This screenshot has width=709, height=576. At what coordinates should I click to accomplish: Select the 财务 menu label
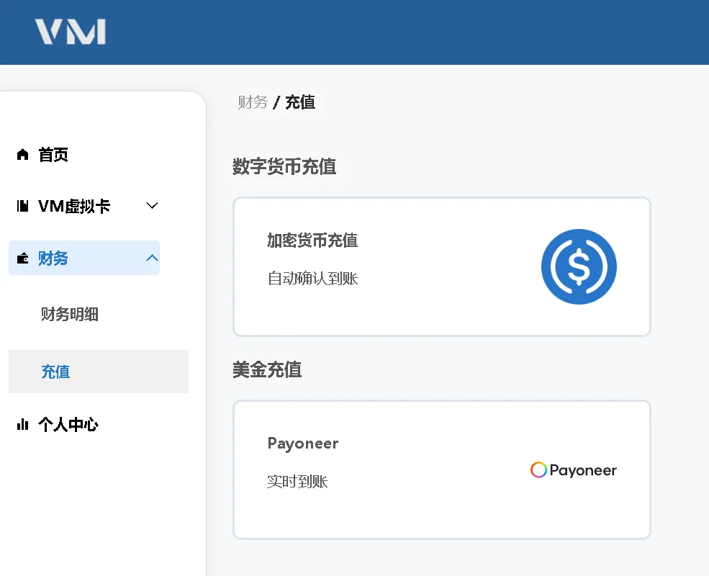(53, 258)
